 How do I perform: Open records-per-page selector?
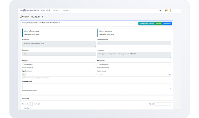pos(32,104)
